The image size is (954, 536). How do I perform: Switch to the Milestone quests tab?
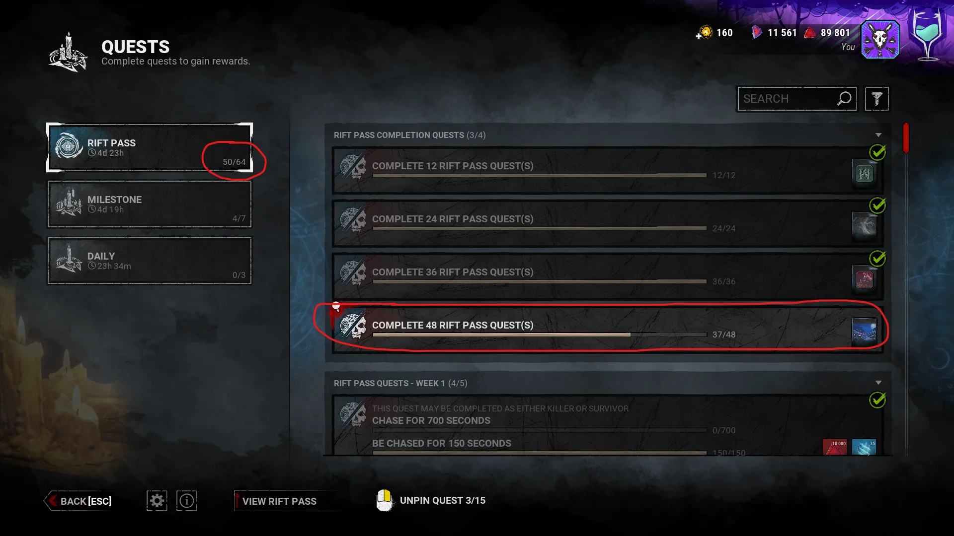click(150, 204)
